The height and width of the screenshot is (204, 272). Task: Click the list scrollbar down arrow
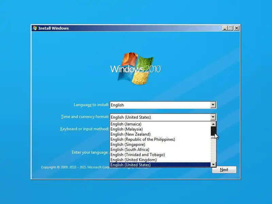click(214, 165)
